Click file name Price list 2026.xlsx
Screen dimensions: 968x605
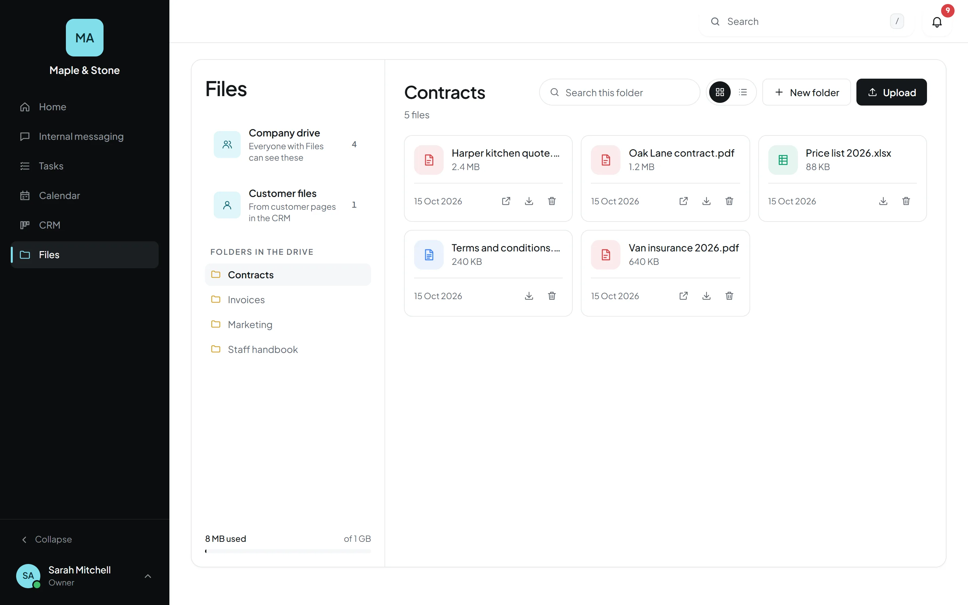(848, 153)
